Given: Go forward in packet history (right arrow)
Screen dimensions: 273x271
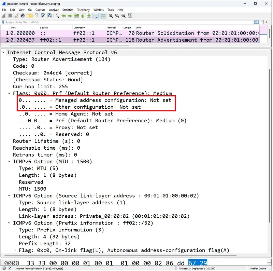Looking at the screenshot, I should click(70, 16).
